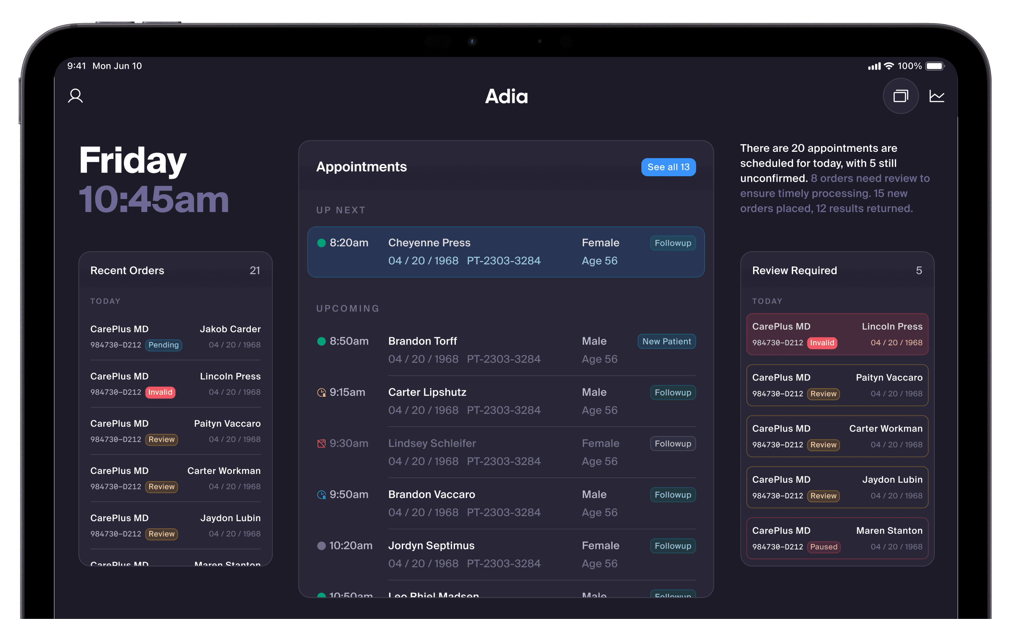Open the user profile icon
This screenshot has width=1012, height=619.
click(x=76, y=96)
